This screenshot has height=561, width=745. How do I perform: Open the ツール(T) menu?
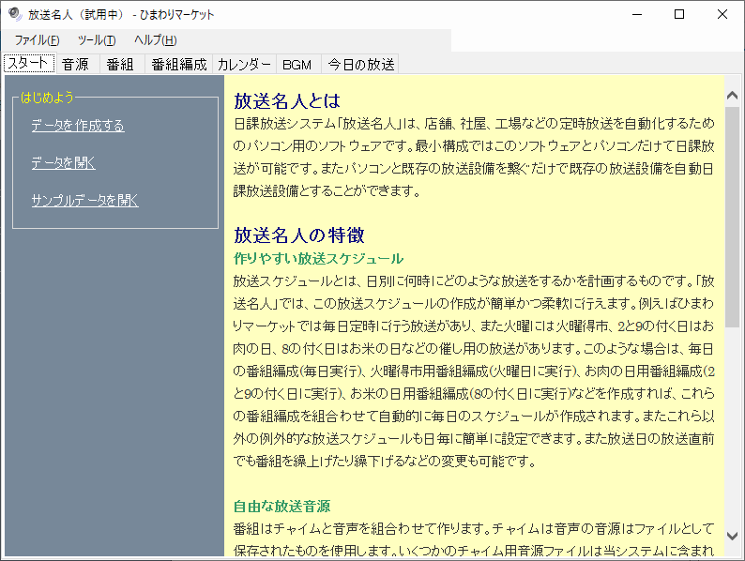pos(97,40)
